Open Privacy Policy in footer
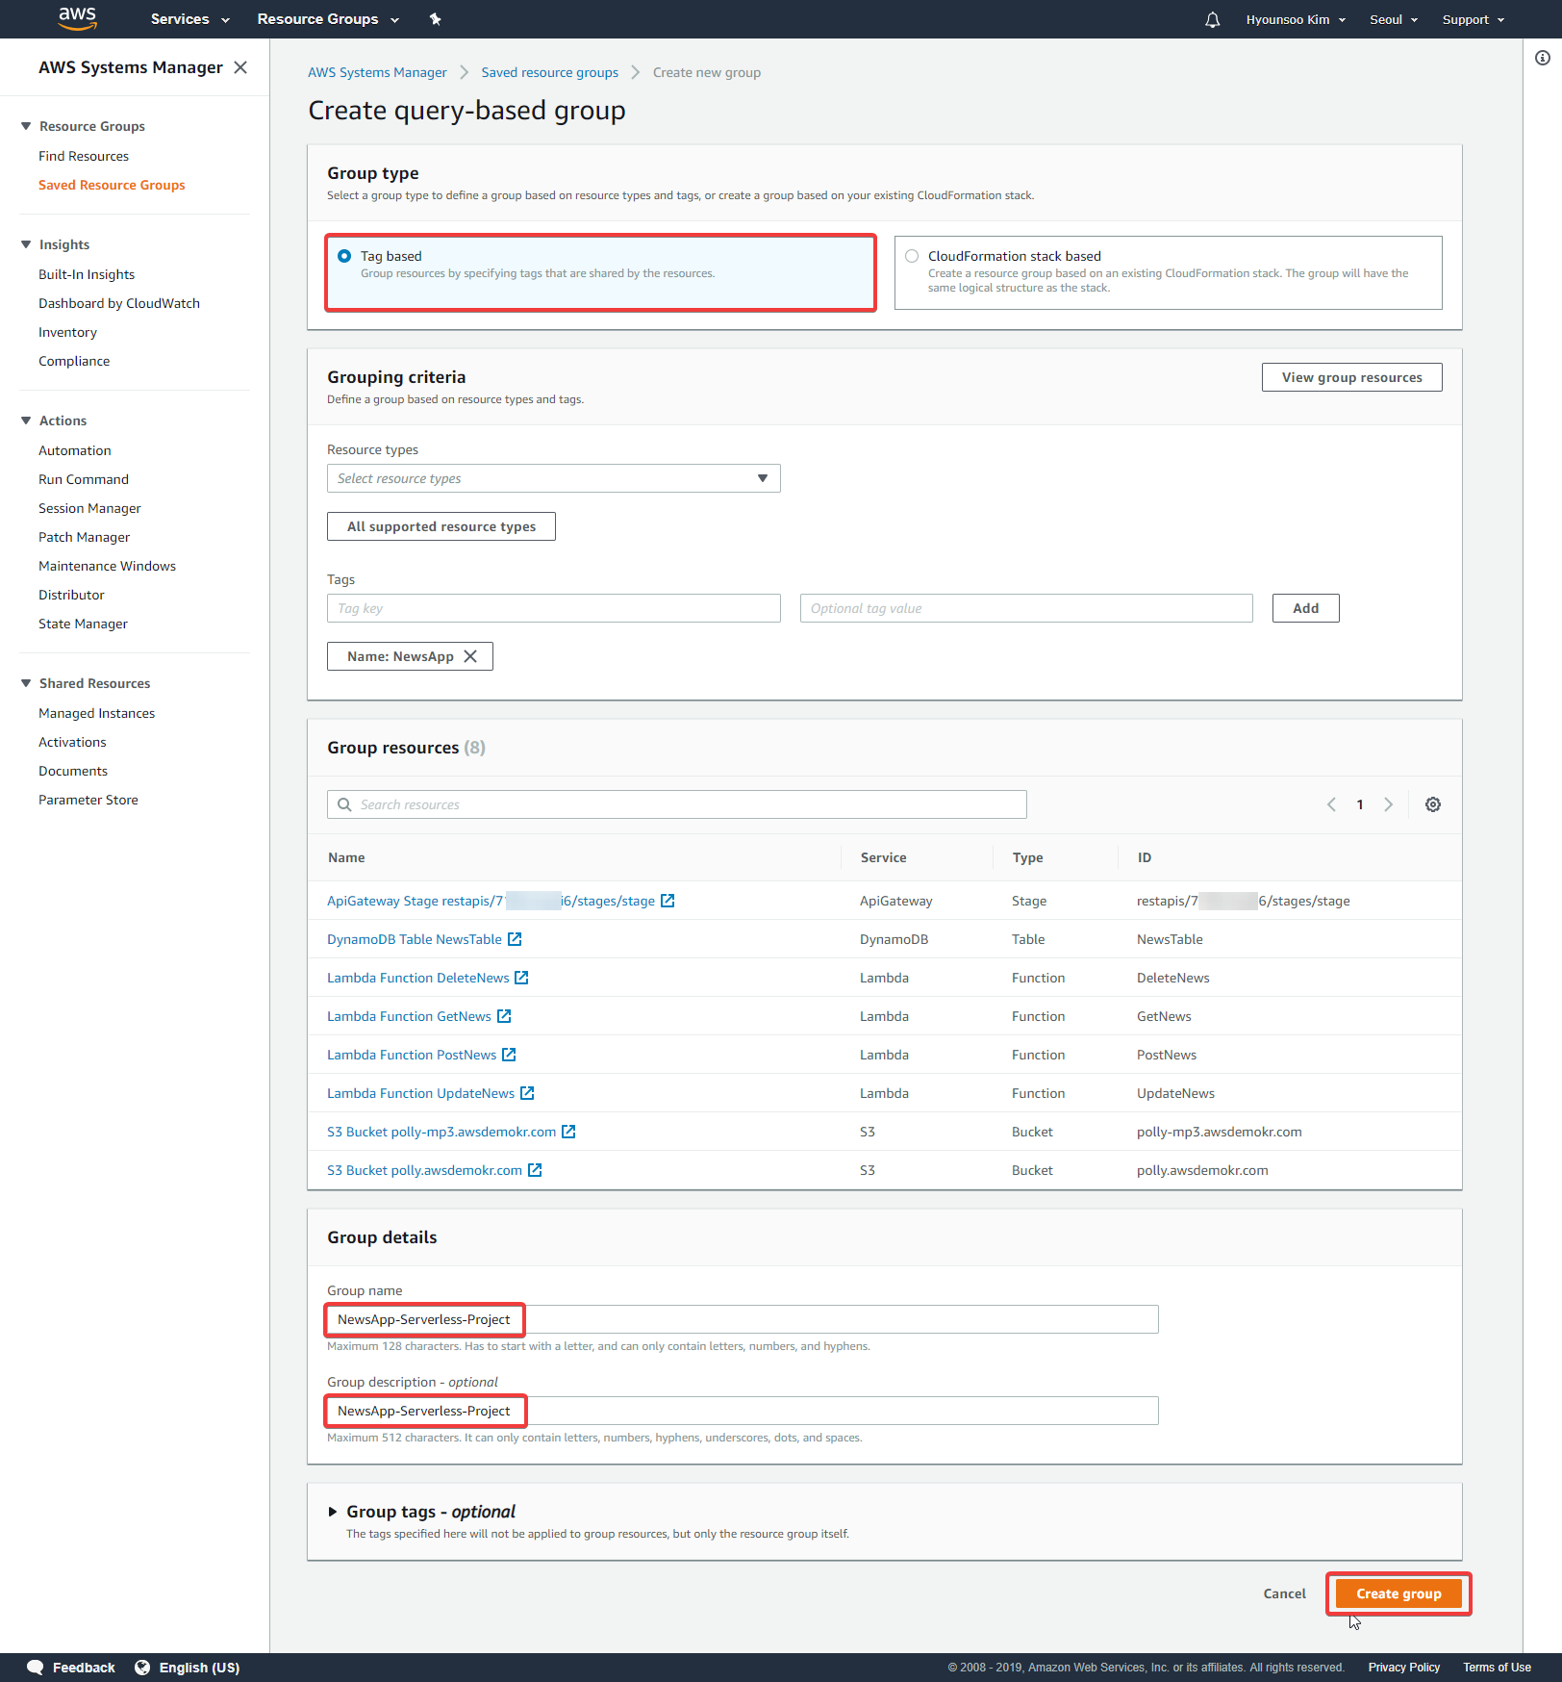The width and height of the screenshot is (1562, 1682). 1403,1668
